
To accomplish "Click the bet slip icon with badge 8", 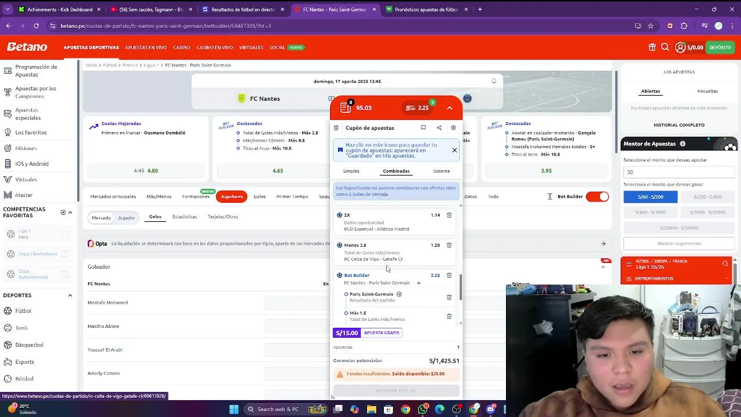I will tap(346, 108).
